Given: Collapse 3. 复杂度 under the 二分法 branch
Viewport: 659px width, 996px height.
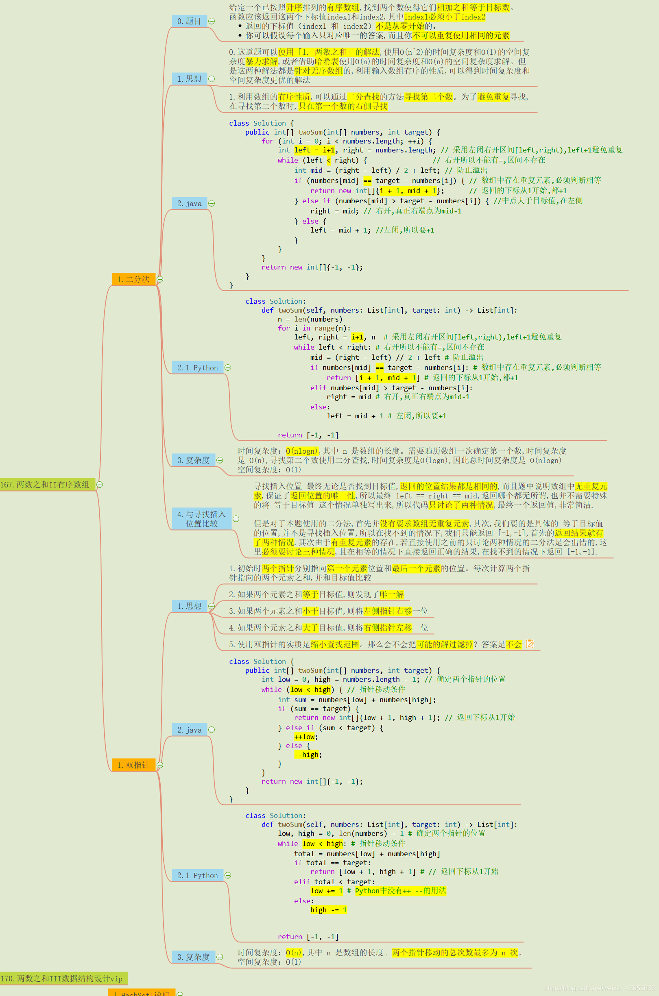Looking at the screenshot, I should pyautogui.click(x=219, y=460).
